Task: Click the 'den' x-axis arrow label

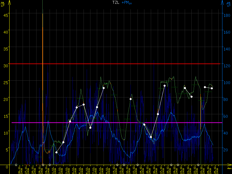Action: (x=229, y=168)
